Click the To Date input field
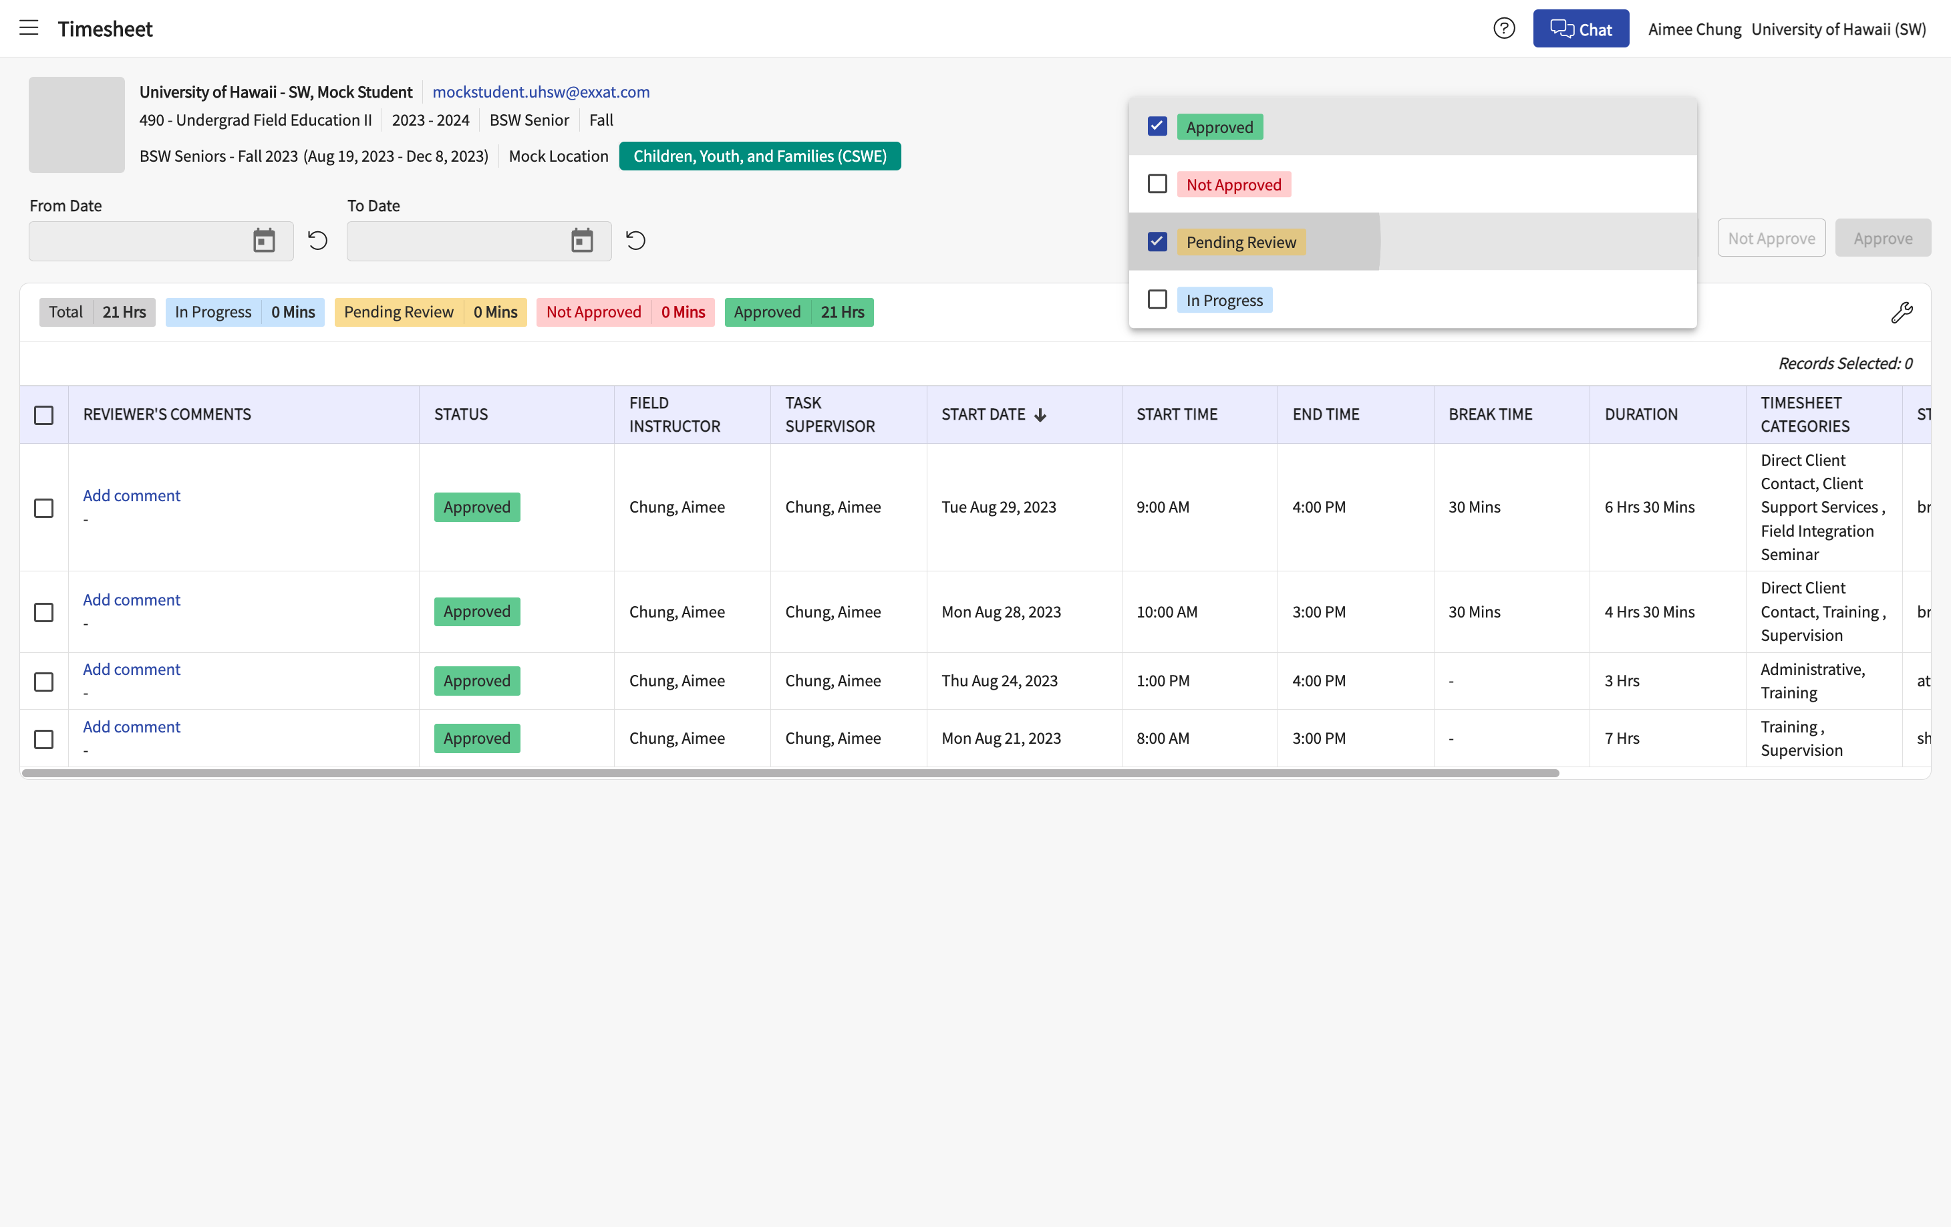The height and width of the screenshot is (1227, 1951). [479, 241]
